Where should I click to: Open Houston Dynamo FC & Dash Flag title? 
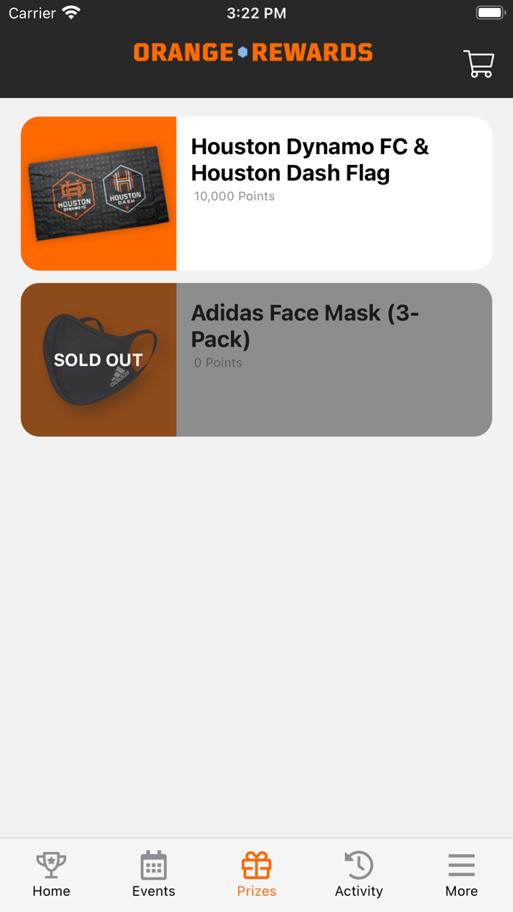(309, 160)
